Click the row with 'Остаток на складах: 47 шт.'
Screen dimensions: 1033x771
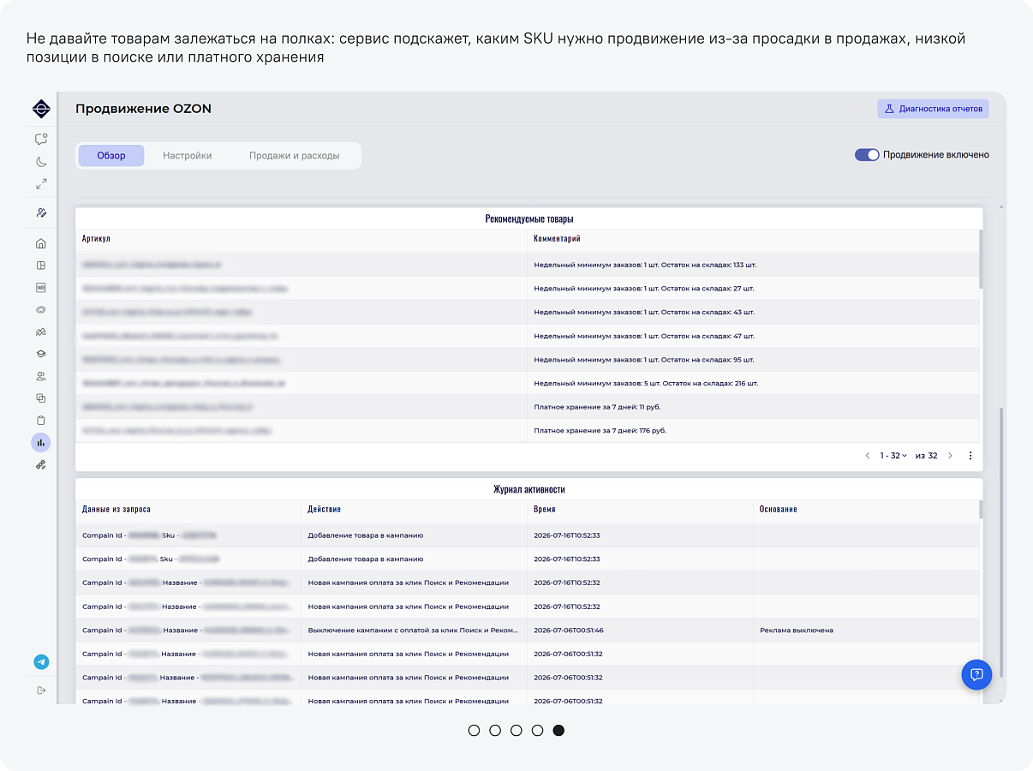coord(528,336)
